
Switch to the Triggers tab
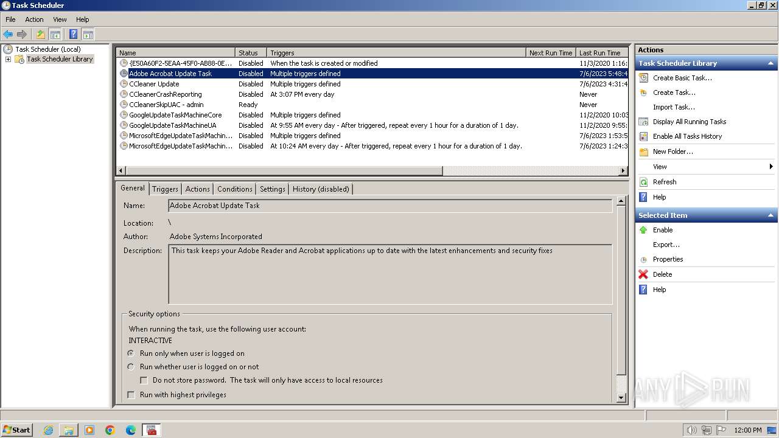(165, 189)
